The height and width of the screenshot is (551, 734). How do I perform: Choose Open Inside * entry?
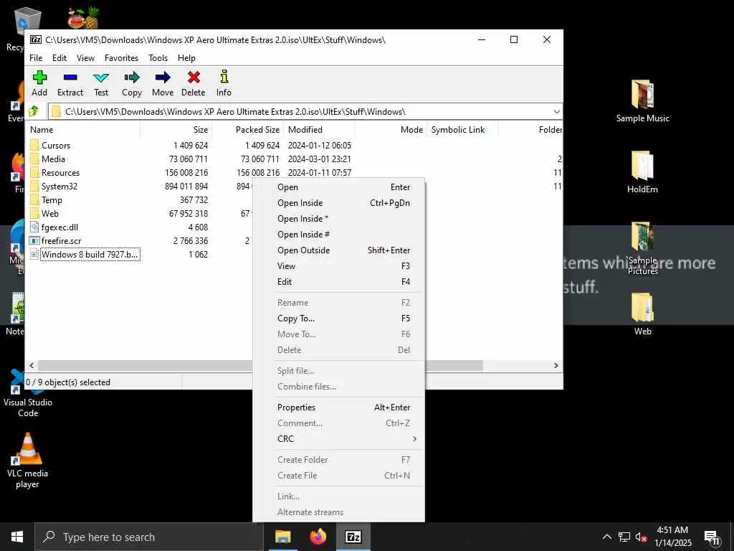click(x=338, y=219)
